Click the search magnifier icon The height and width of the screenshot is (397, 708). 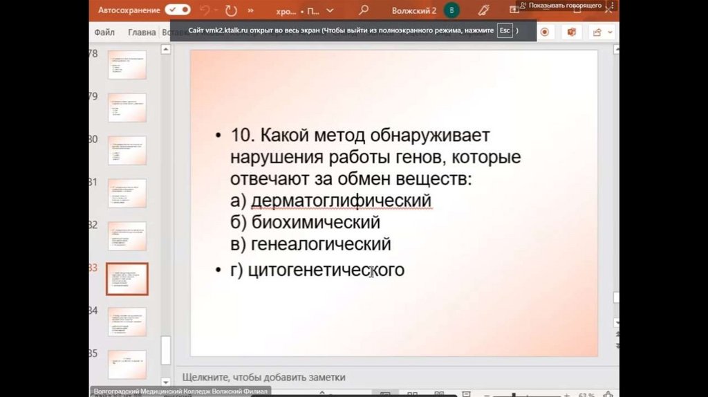click(x=364, y=11)
